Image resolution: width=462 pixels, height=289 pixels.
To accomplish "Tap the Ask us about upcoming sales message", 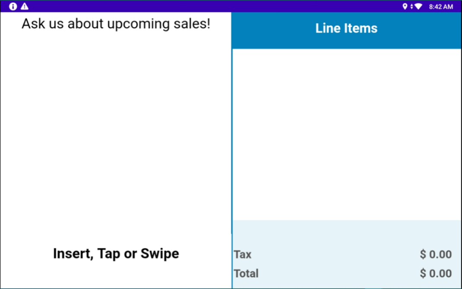I will (116, 24).
